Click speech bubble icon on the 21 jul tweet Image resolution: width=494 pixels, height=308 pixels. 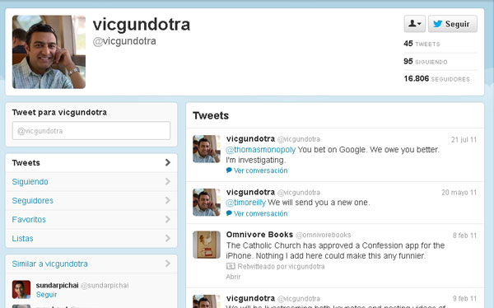(229, 170)
